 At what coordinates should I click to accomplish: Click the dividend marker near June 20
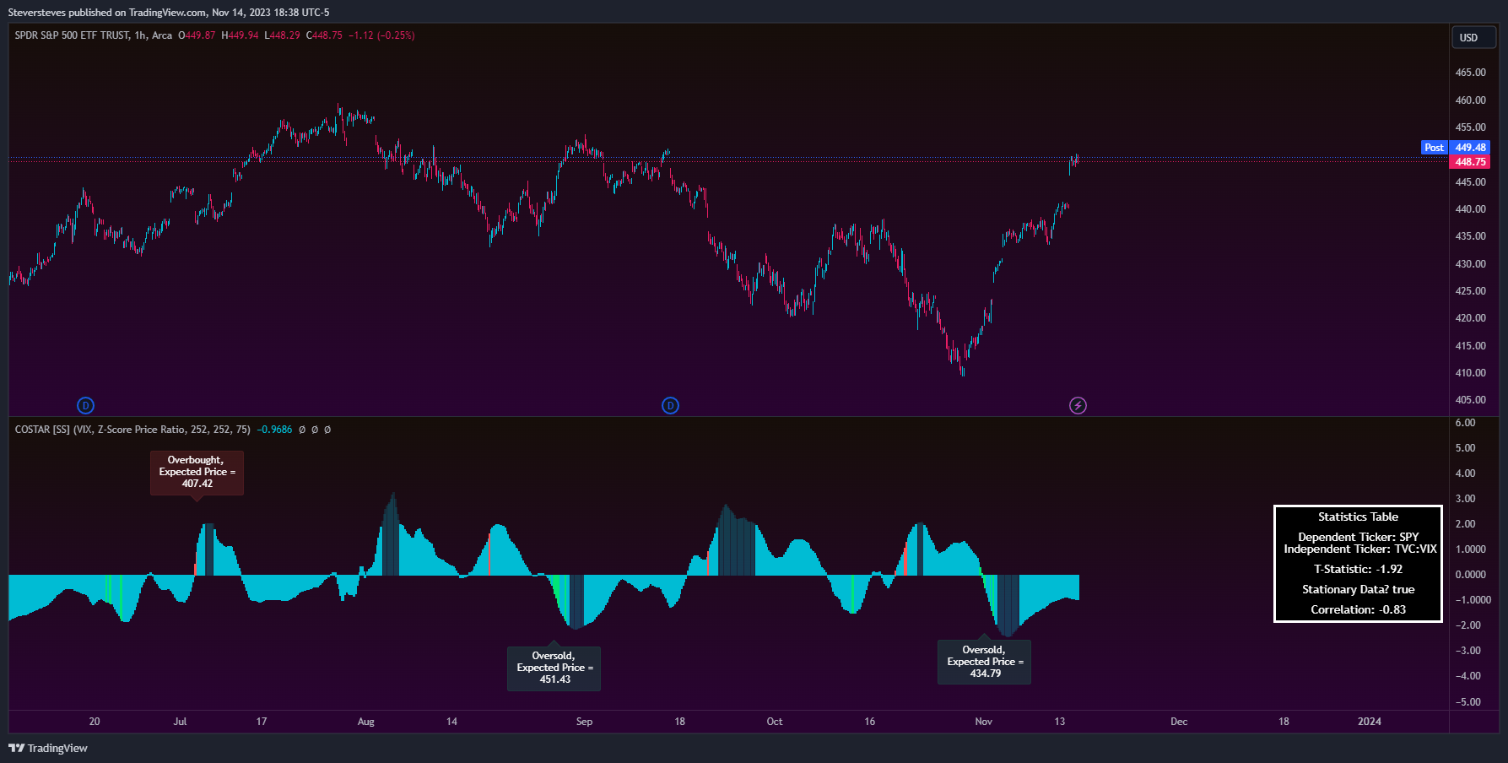pyautogui.click(x=85, y=406)
